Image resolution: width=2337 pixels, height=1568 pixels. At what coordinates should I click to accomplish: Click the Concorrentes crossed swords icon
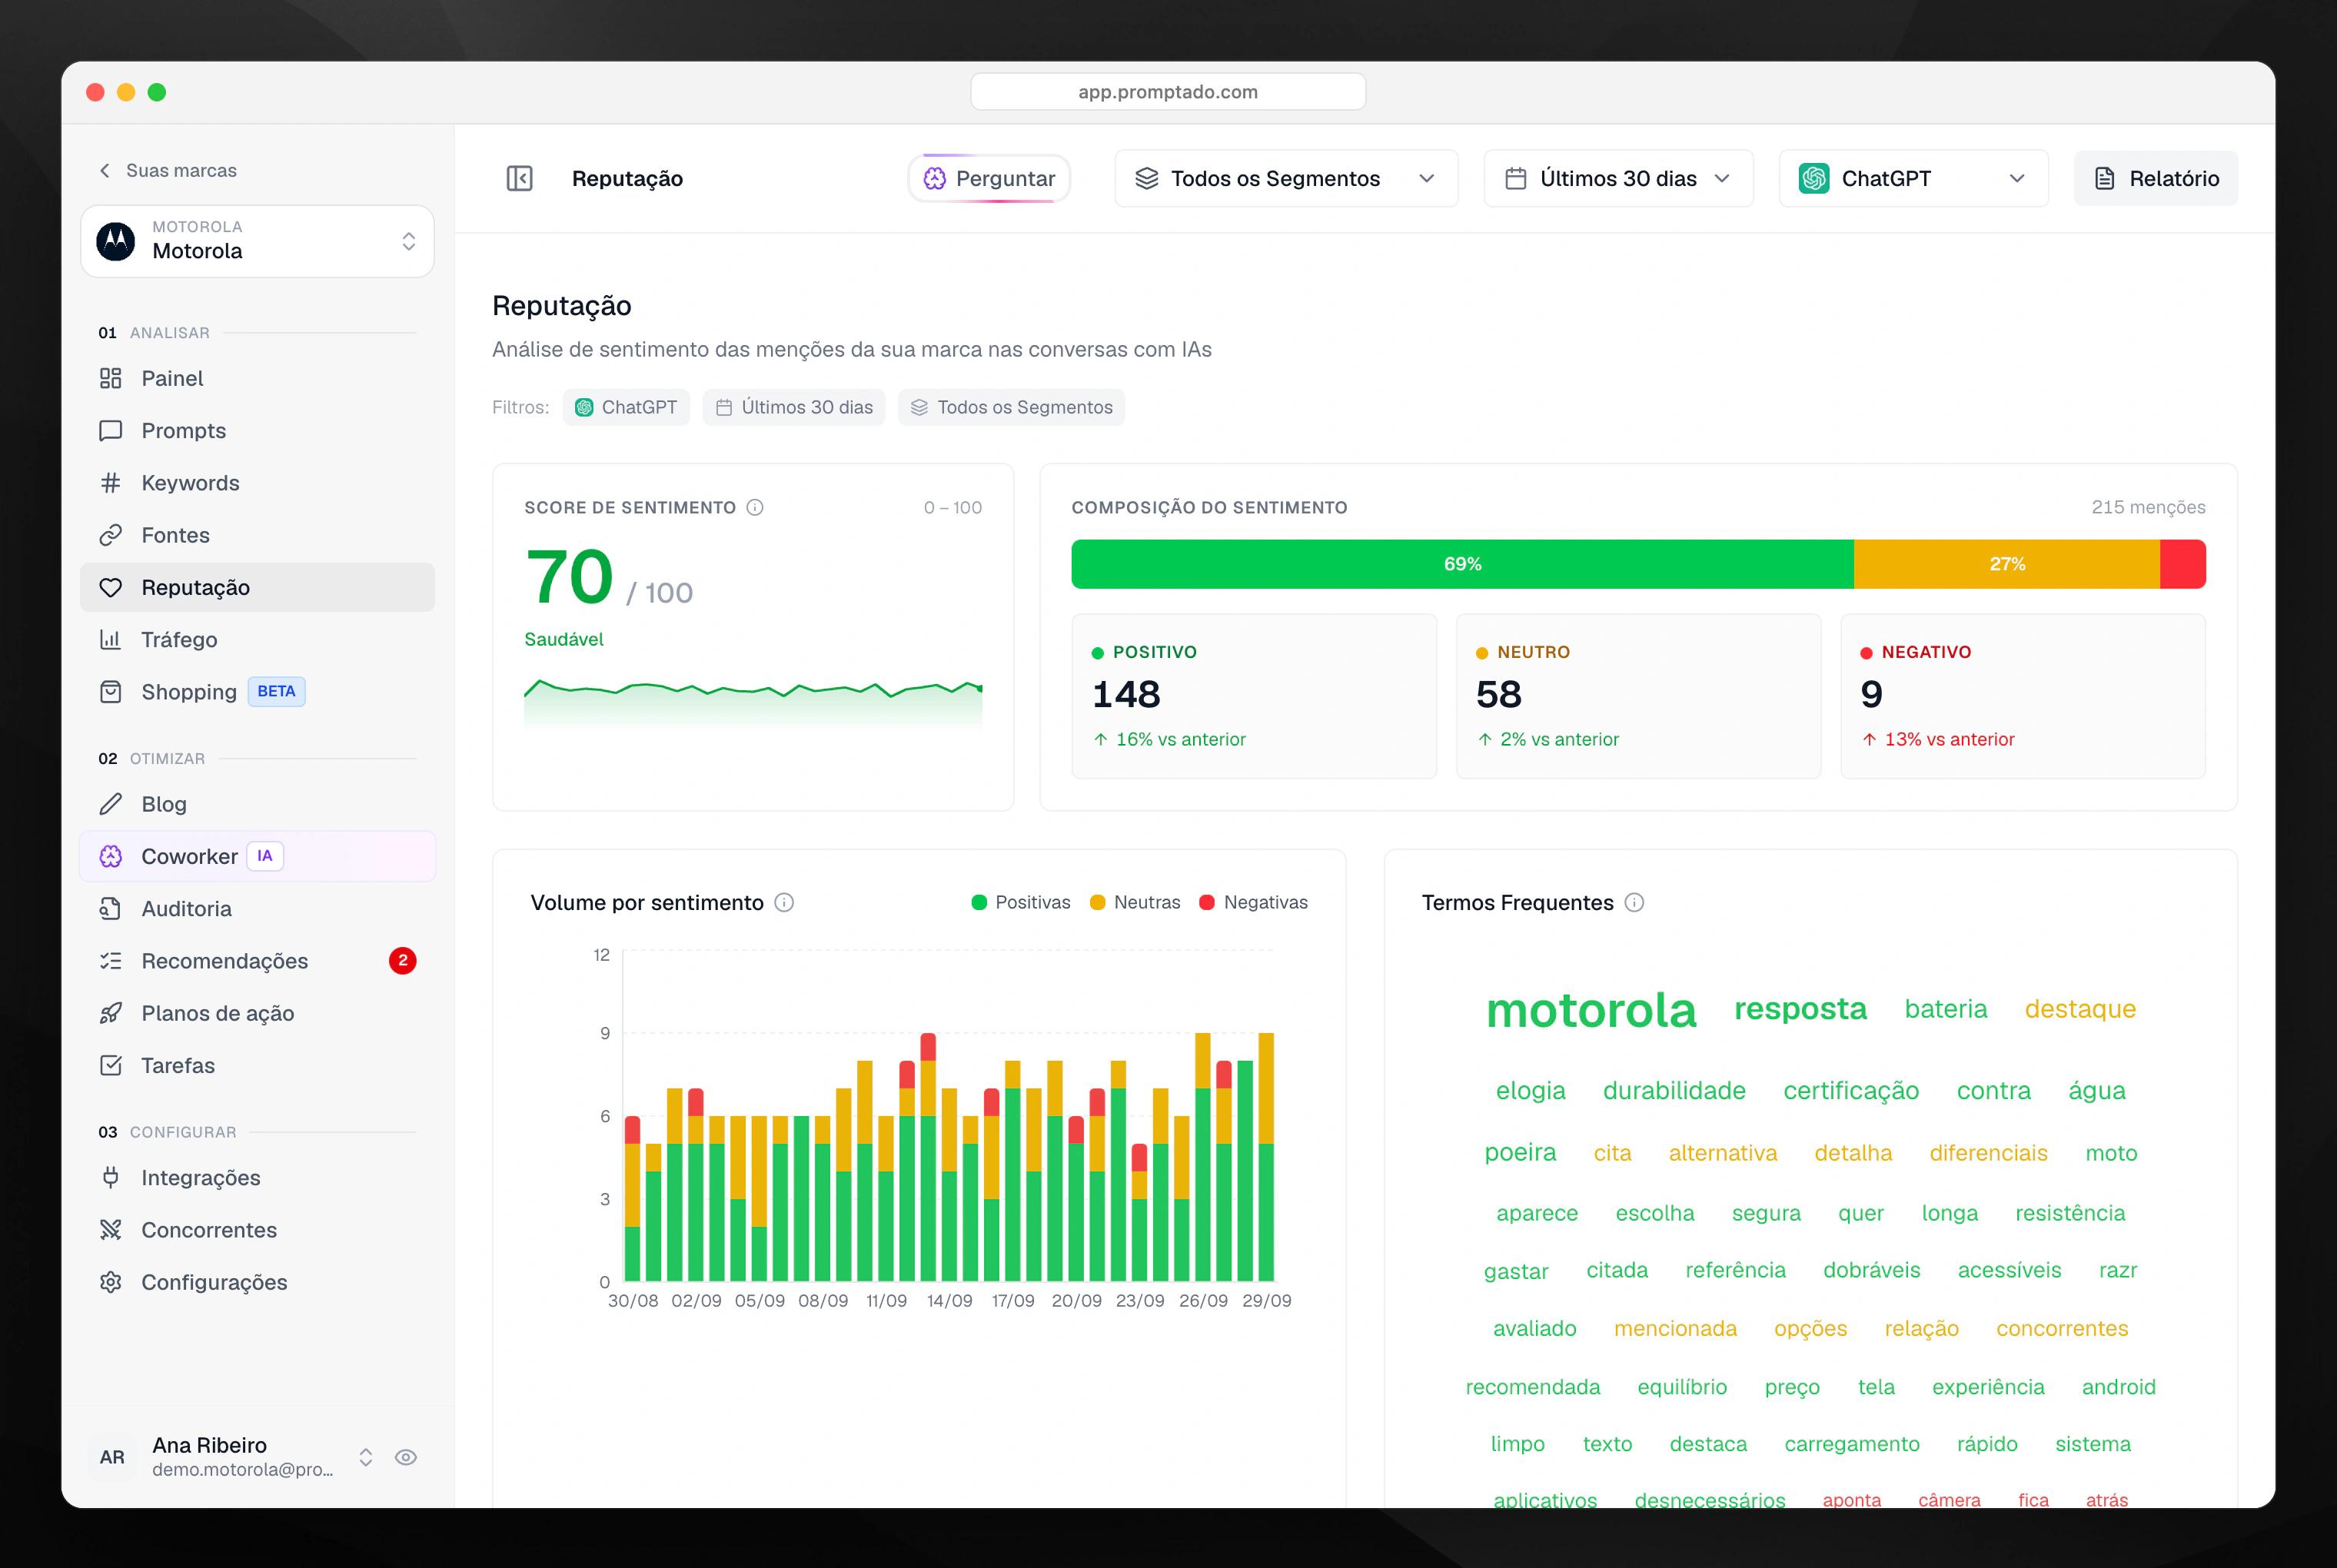click(111, 1230)
